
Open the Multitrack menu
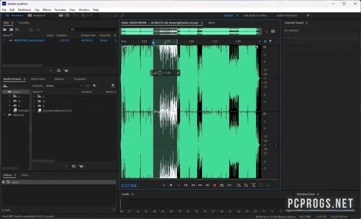coord(24,10)
